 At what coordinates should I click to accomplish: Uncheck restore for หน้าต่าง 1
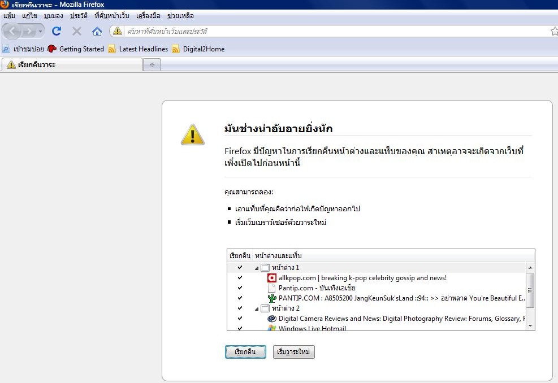pyautogui.click(x=240, y=267)
